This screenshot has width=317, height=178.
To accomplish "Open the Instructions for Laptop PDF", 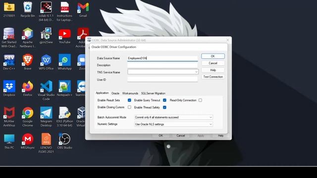I will coord(64,11).
